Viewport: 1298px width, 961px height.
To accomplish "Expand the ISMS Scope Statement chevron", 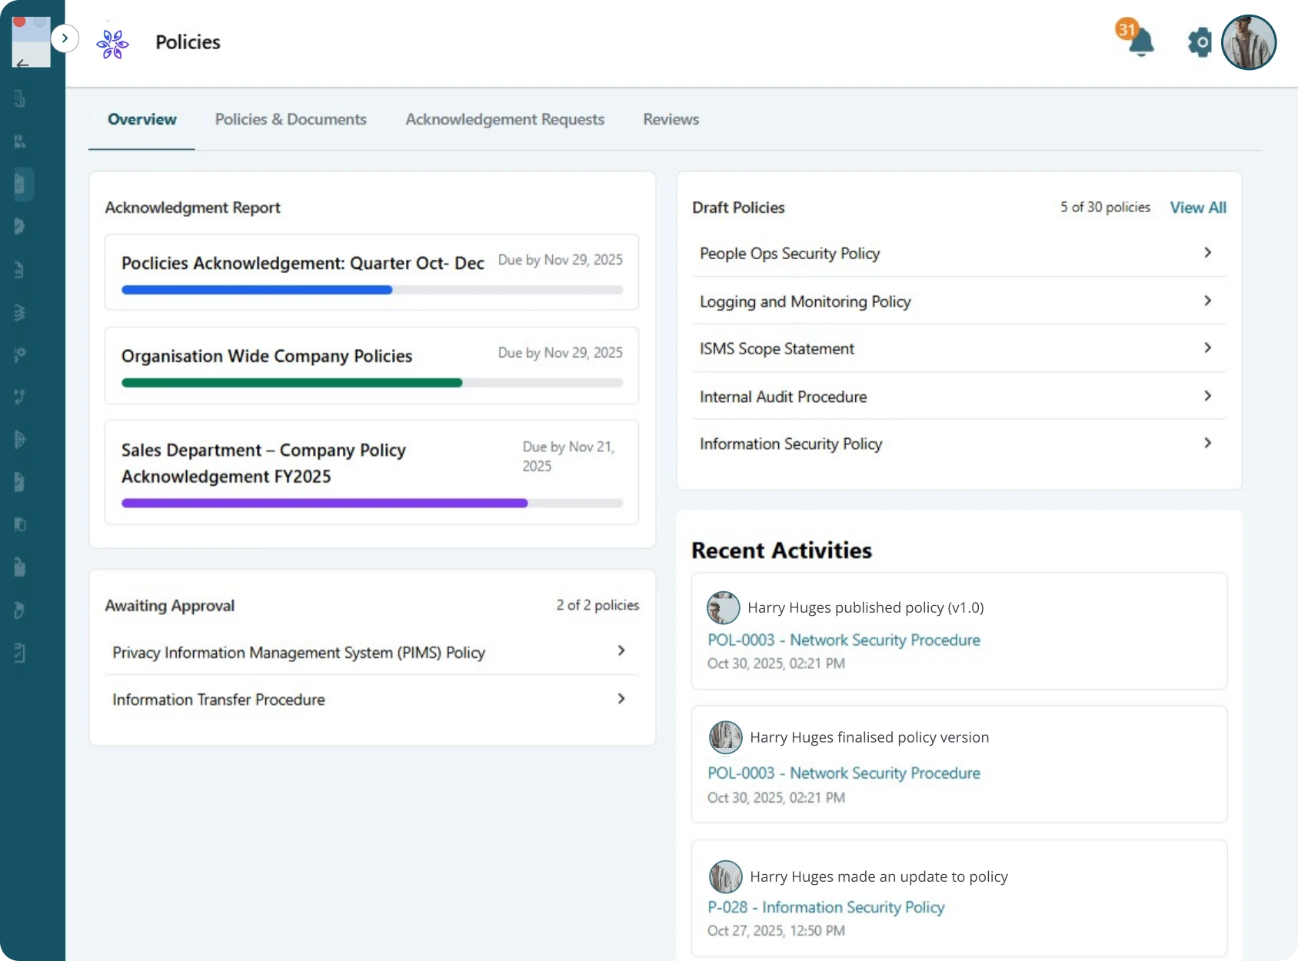I will [x=1207, y=347].
